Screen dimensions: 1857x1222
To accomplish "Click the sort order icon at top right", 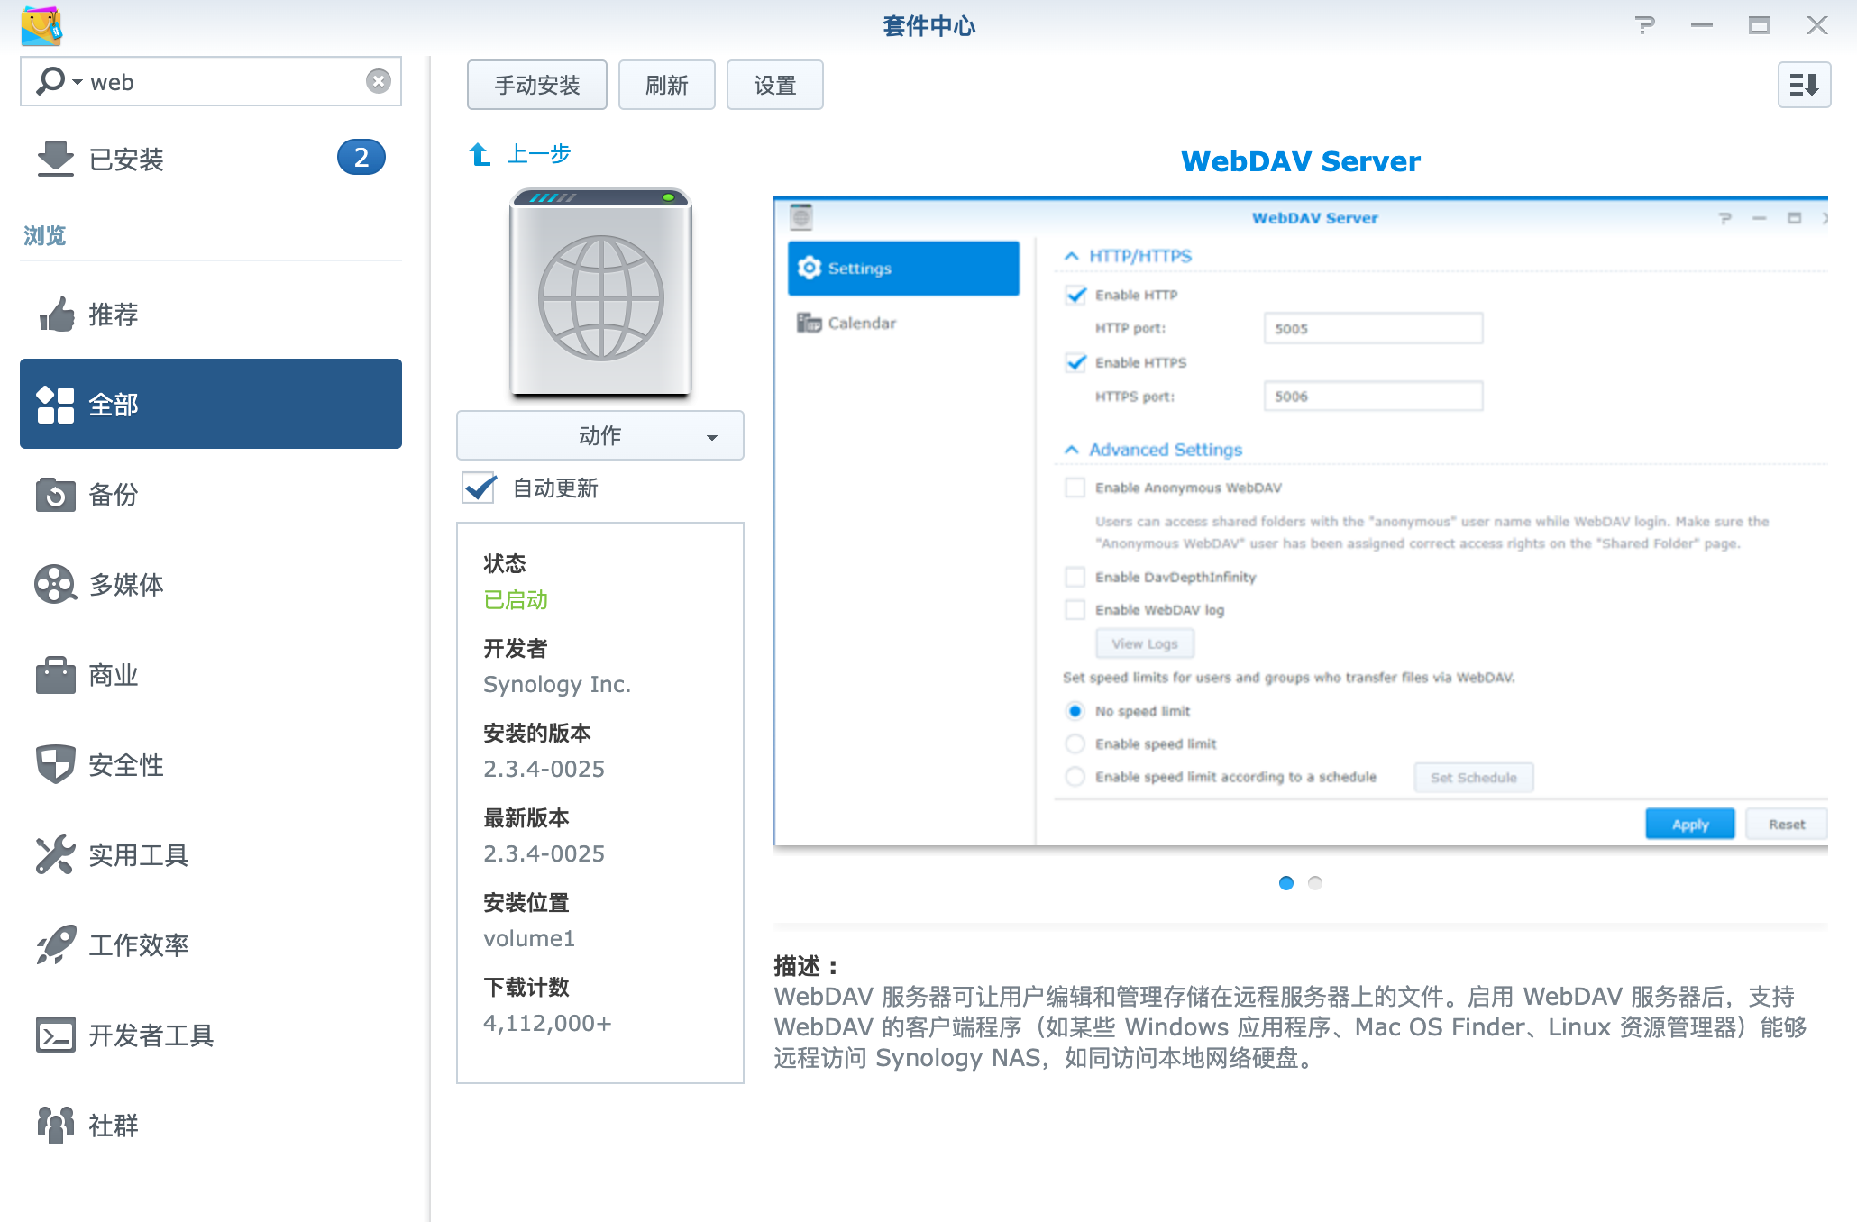I will [x=1803, y=85].
